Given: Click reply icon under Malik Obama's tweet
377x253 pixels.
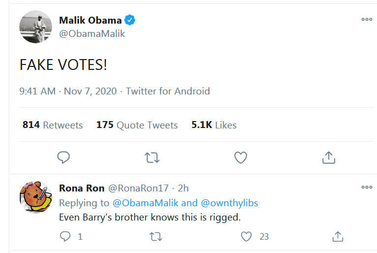Looking at the screenshot, I should click(x=63, y=158).
